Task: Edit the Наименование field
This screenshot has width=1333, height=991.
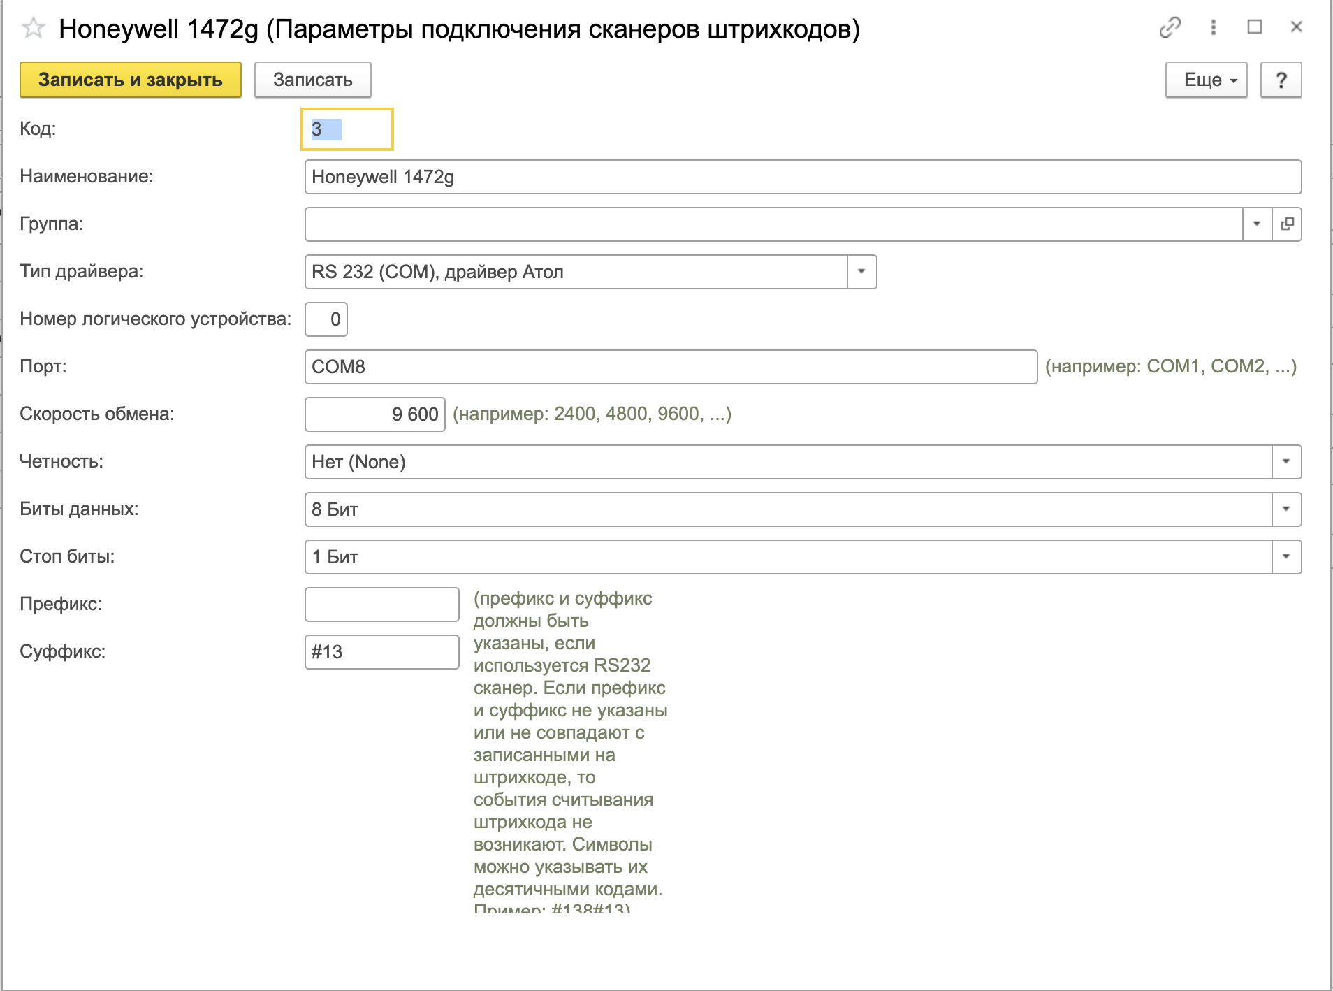Action: [803, 177]
